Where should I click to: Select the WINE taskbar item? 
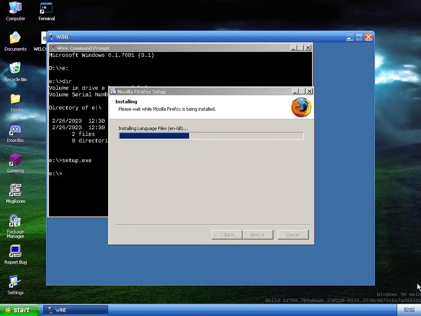(76, 310)
